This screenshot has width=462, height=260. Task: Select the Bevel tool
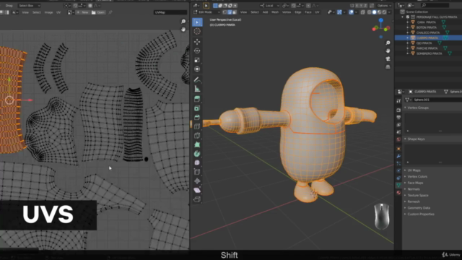(197, 117)
